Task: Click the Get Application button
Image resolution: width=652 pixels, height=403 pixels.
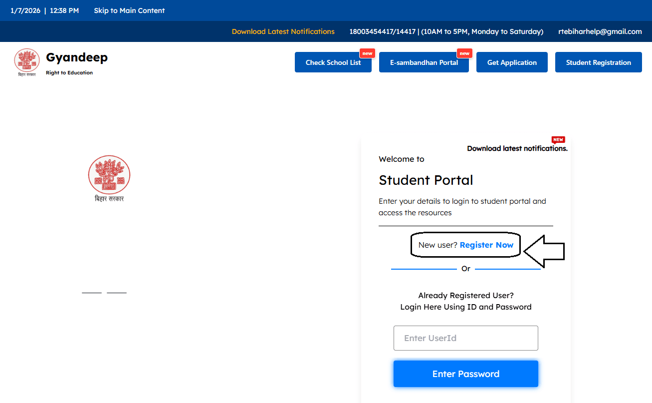Action: point(512,62)
